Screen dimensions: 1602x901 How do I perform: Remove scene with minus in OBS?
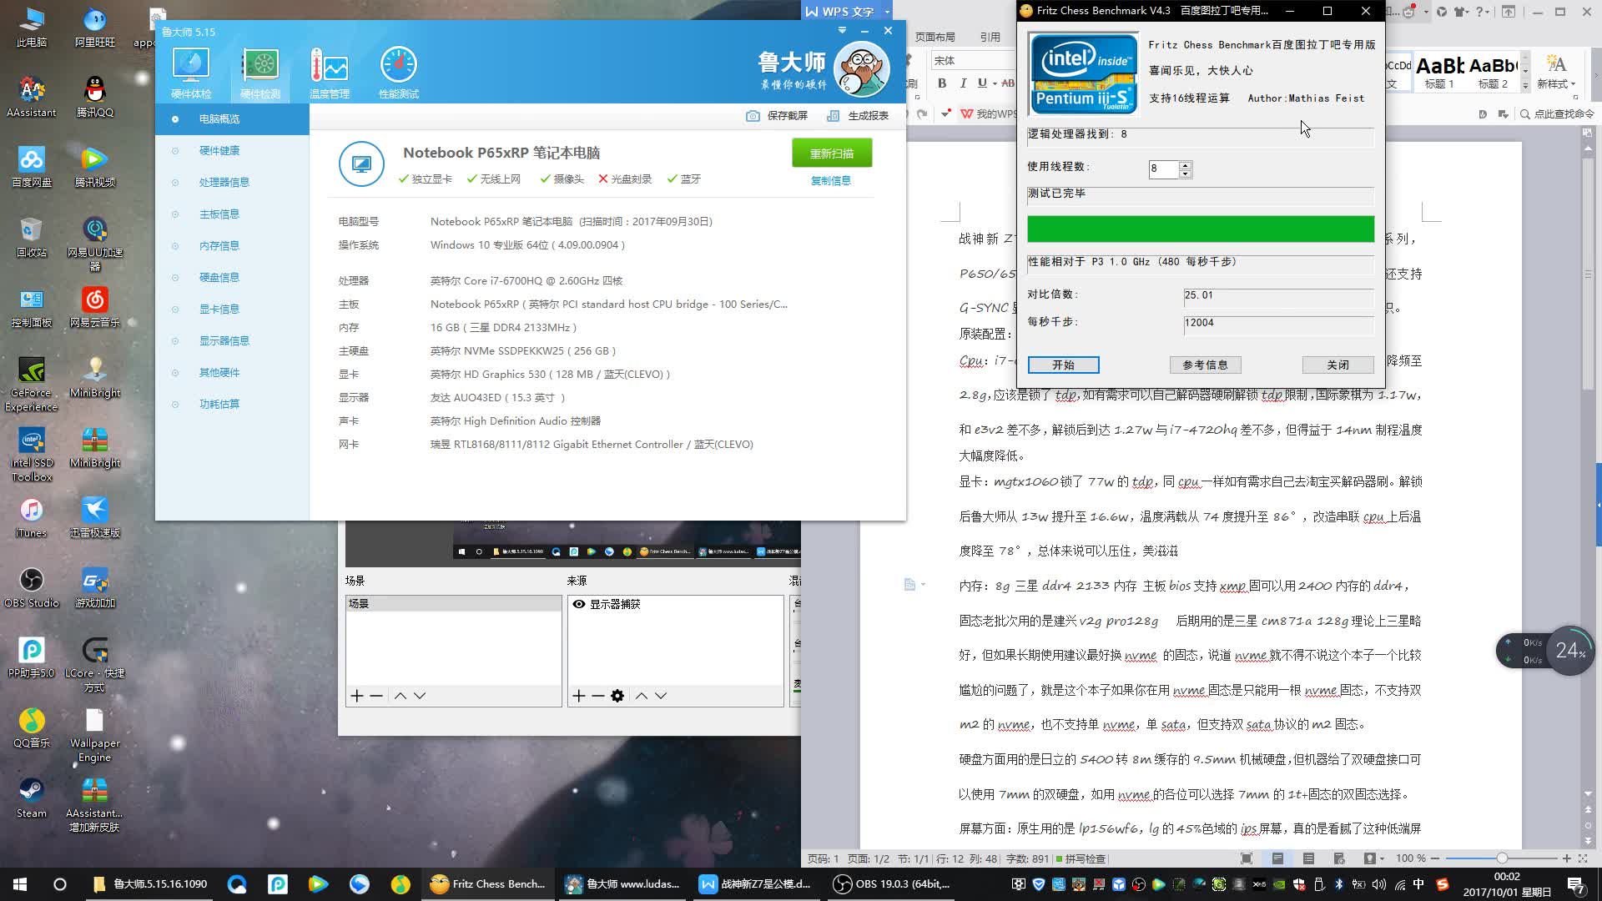coord(376,696)
